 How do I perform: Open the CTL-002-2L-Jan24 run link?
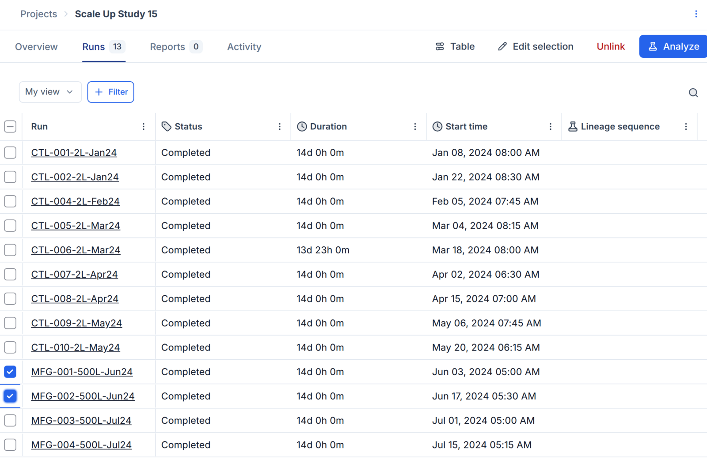click(x=75, y=177)
